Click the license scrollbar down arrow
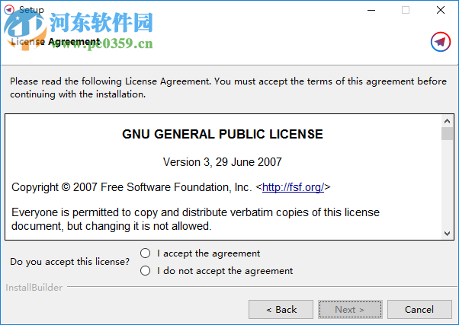Image resolution: width=459 pixels, height=325 pixels. point(447,233)
